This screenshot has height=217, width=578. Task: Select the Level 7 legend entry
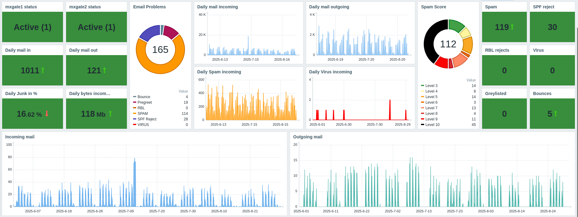click(x=431, y=108)
